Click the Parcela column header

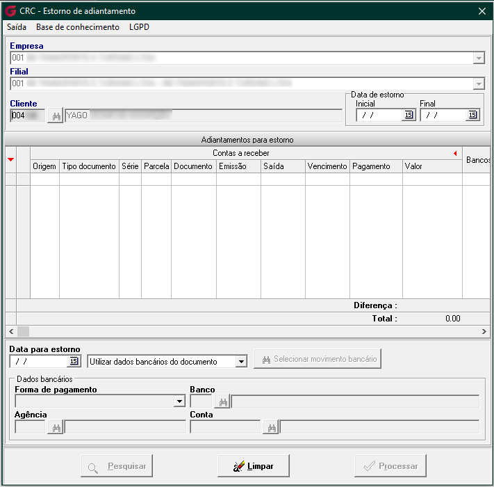(156, 166)
